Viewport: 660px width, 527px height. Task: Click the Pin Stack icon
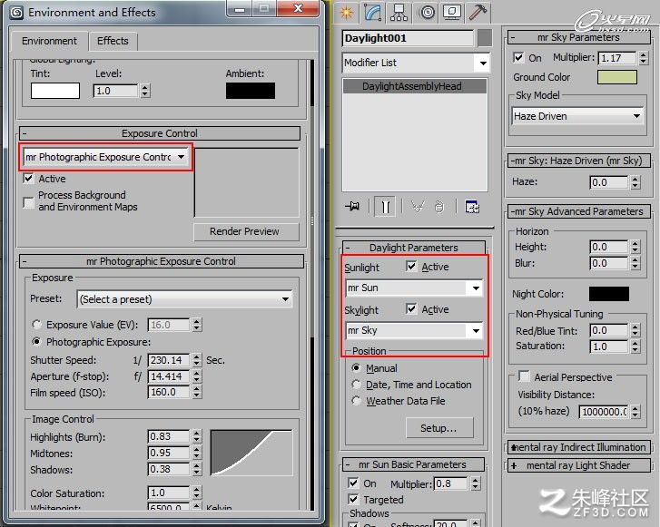(x=352, y=206)
